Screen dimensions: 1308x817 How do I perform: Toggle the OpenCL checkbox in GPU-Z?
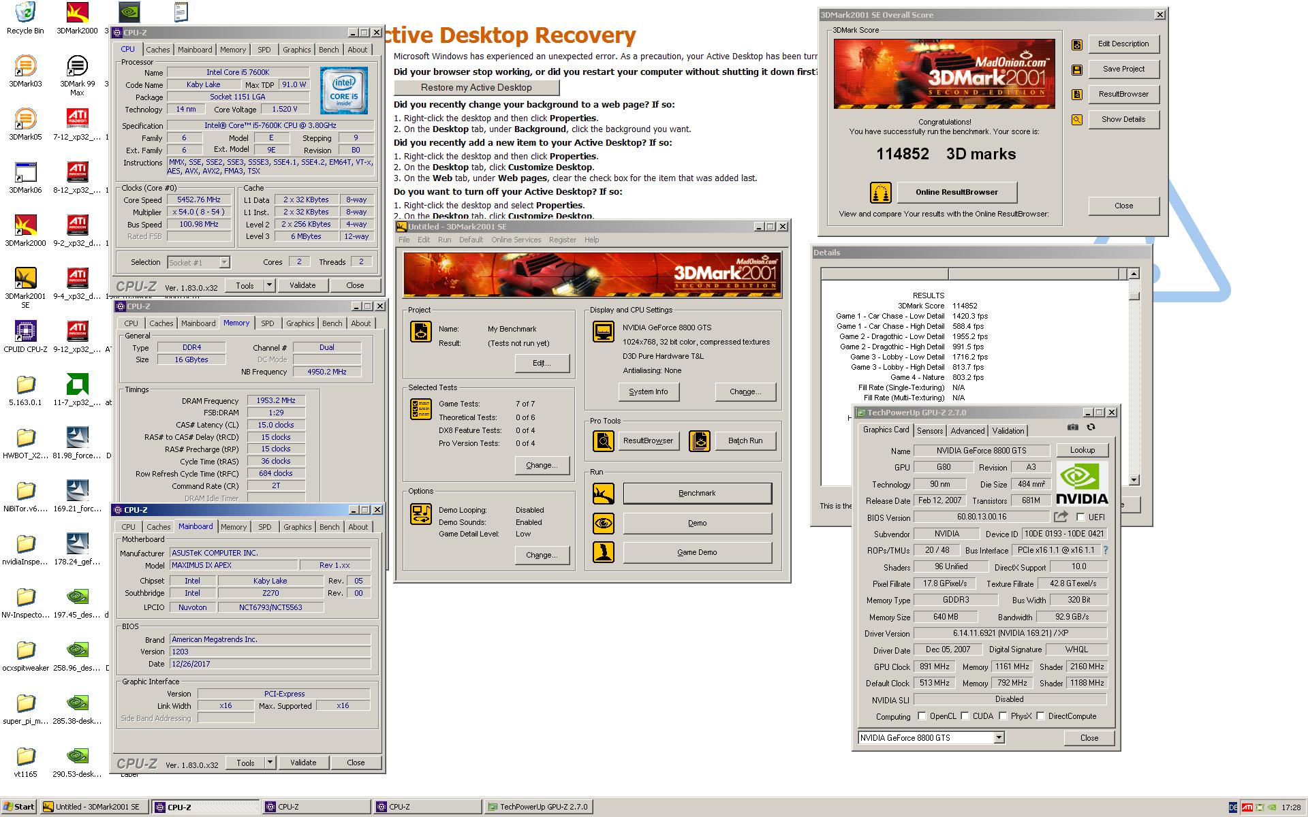(x=922, y=716)
